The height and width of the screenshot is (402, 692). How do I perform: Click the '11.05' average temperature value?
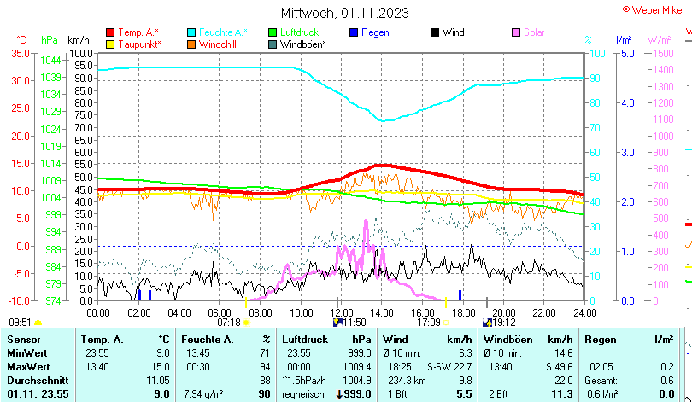click(x=157, y=381)
